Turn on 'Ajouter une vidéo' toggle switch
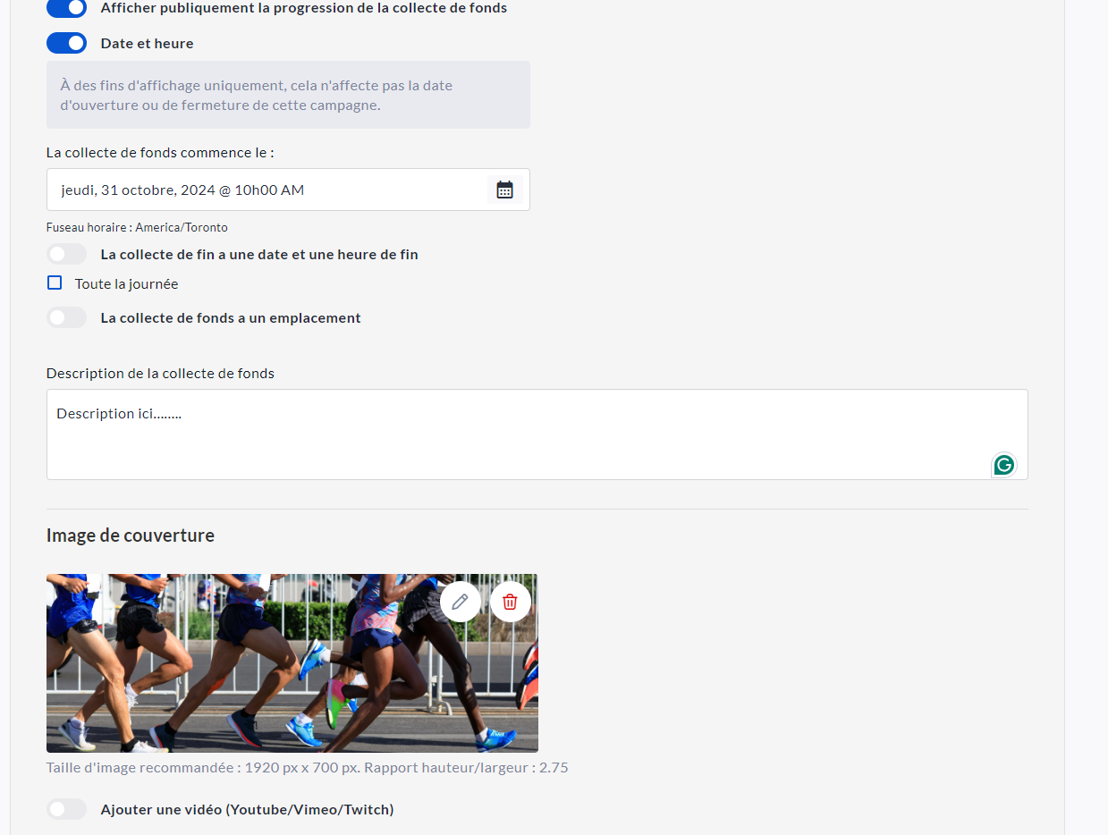Image resolution: width=1108 pixels, height=835 pixels. 67,809
